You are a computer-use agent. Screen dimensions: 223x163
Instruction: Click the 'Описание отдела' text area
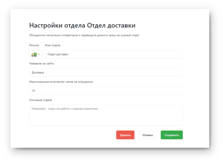[x=106, y=115]
